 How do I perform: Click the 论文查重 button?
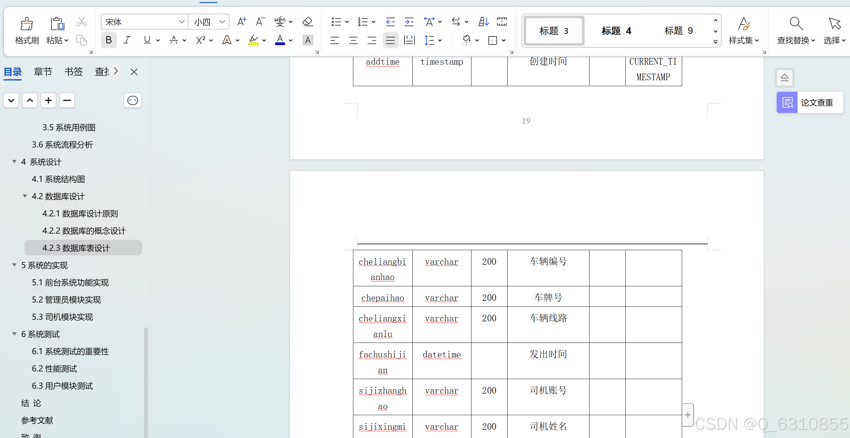(810, 102)
